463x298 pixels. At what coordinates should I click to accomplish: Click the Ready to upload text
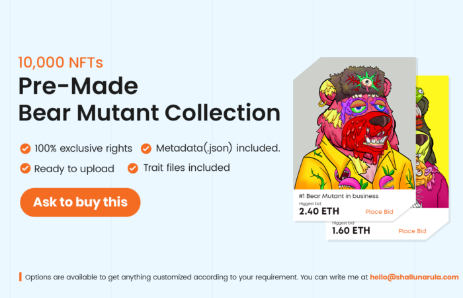tap(74, 169)
